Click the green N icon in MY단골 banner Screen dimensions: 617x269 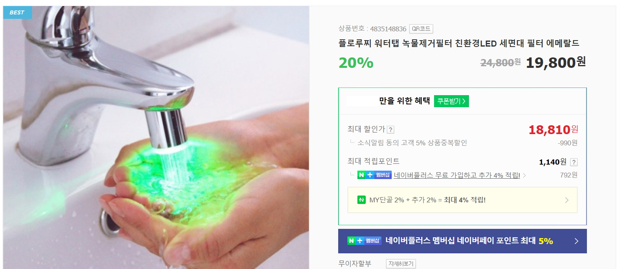coord(361,200)
